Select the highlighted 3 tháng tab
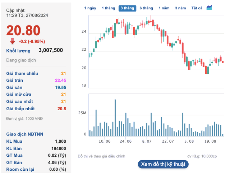The image size is (230, 175). (127, 8)
